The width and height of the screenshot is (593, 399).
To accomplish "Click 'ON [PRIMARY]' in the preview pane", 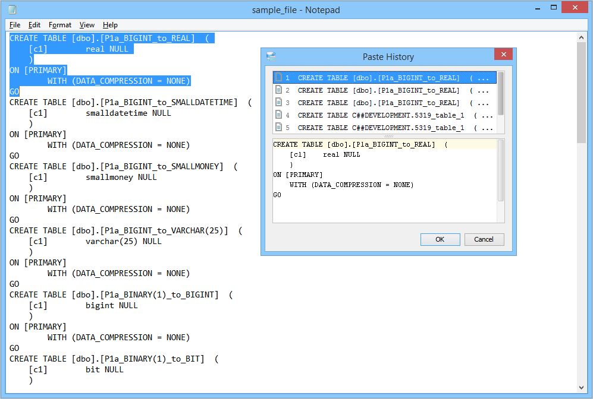I will pos(298,175).
